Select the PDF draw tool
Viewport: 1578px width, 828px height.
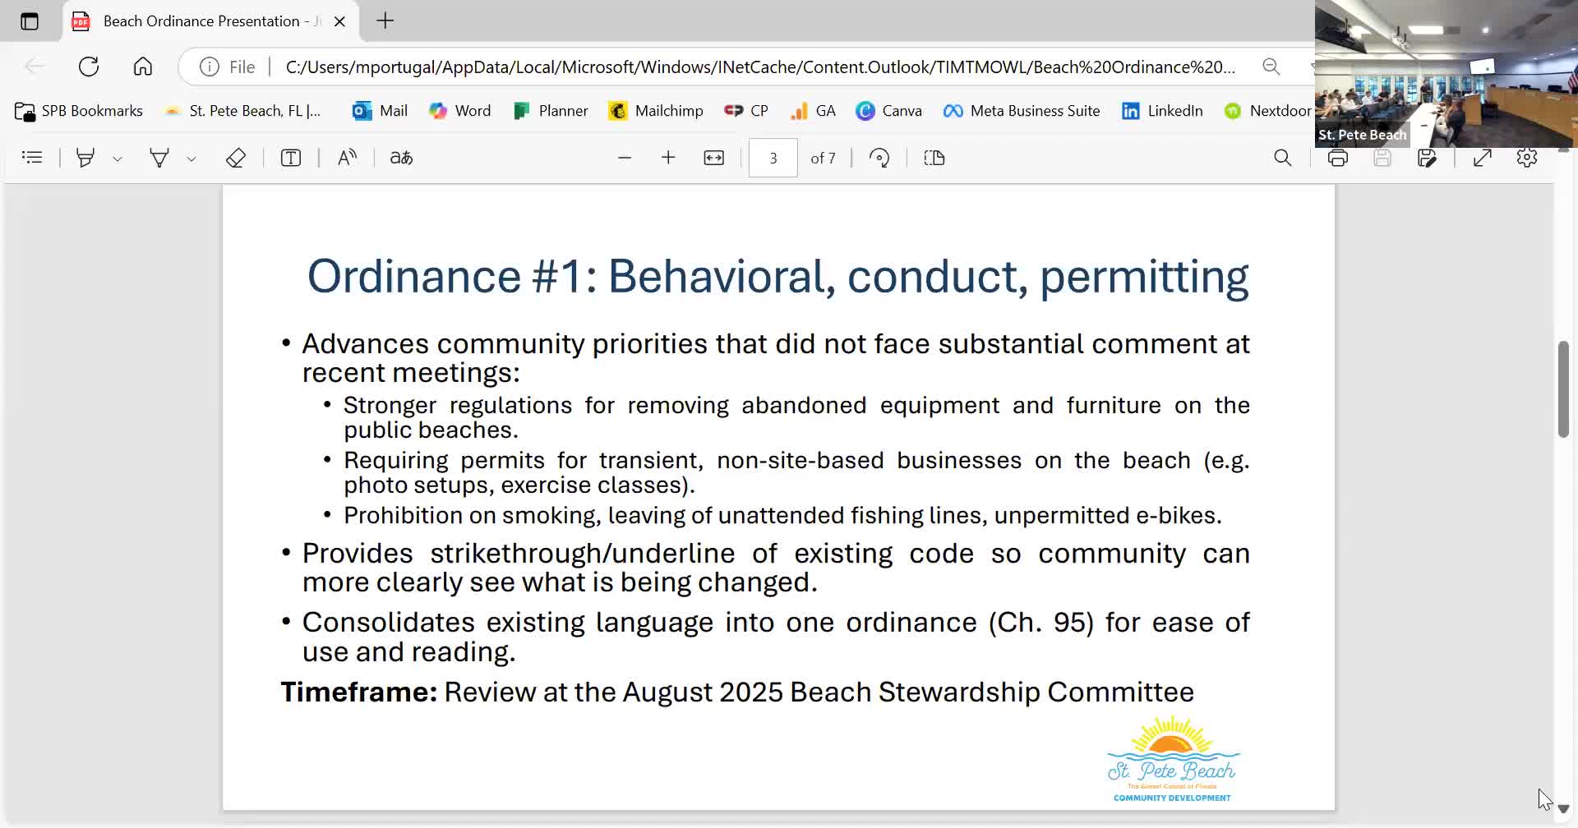click(x=159, y=158)
